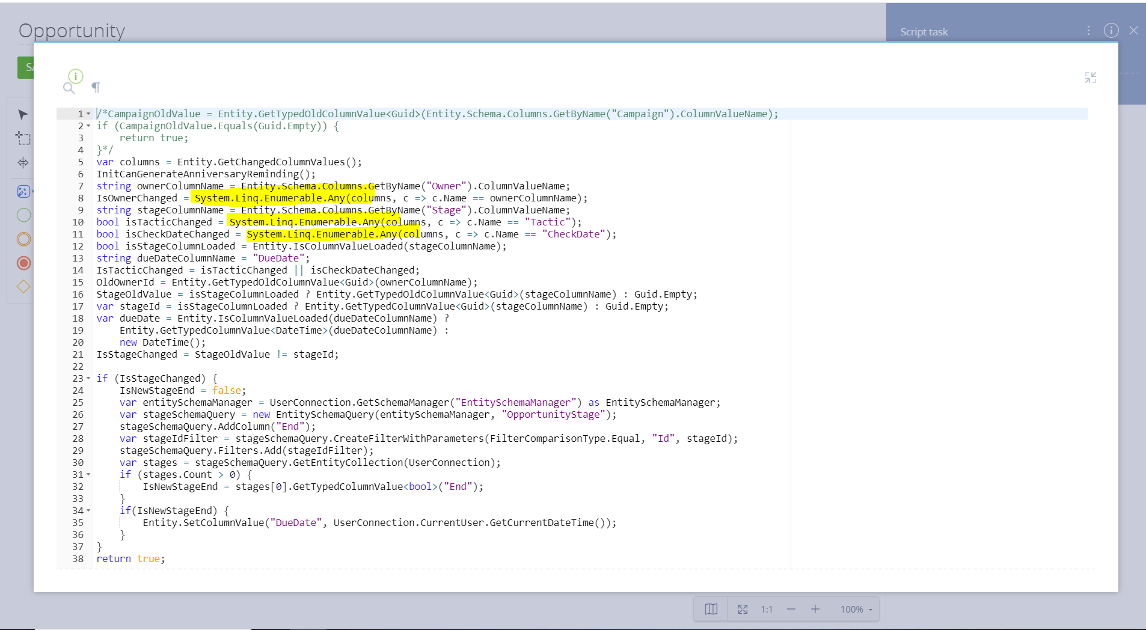This screenshot has height=630, width=1146.
Task: Toggle paragraph marks display in the editor
Action: coord(96,88)
